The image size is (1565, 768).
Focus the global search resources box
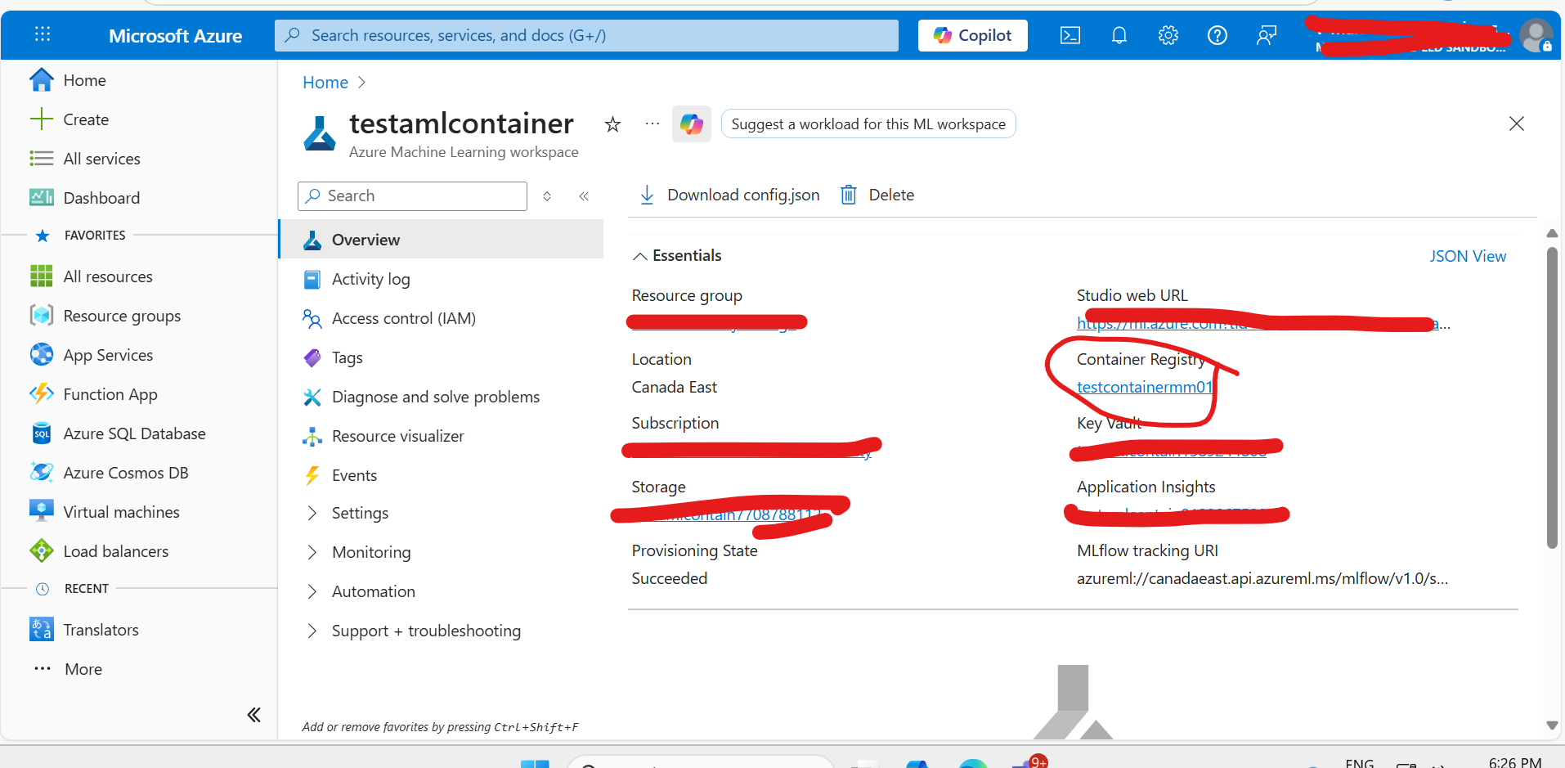click(586, 35)
